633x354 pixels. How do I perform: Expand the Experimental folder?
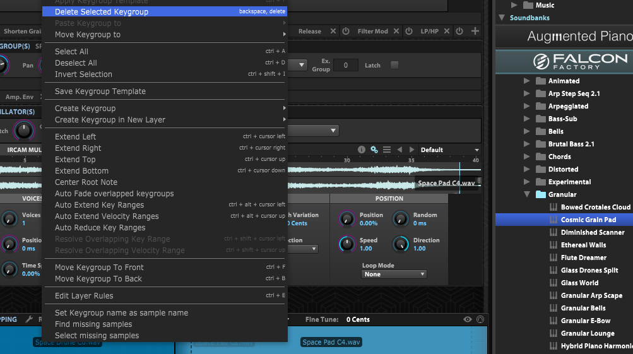tap(527, 182)
